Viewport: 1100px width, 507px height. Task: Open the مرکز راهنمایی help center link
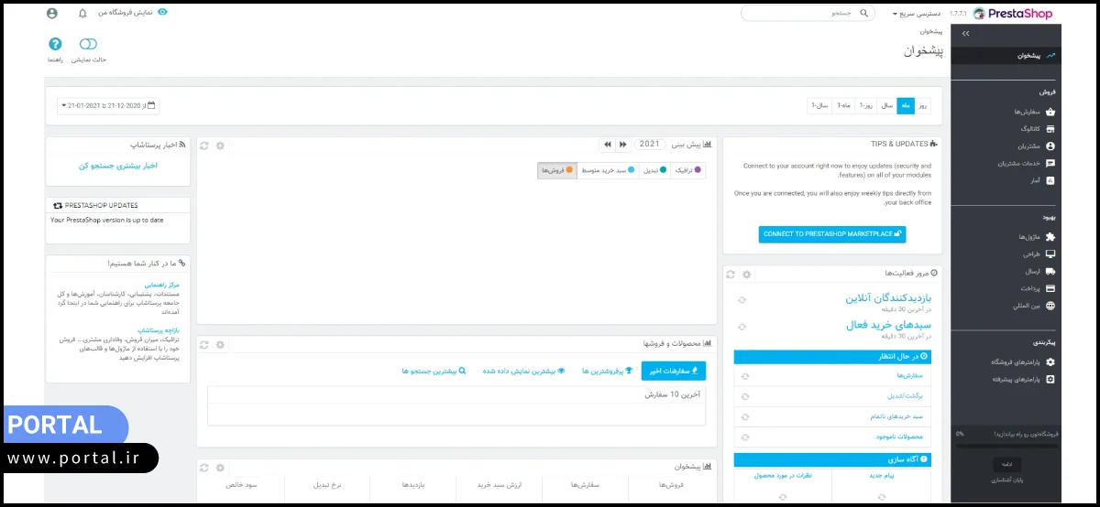(x=160, y=286)
